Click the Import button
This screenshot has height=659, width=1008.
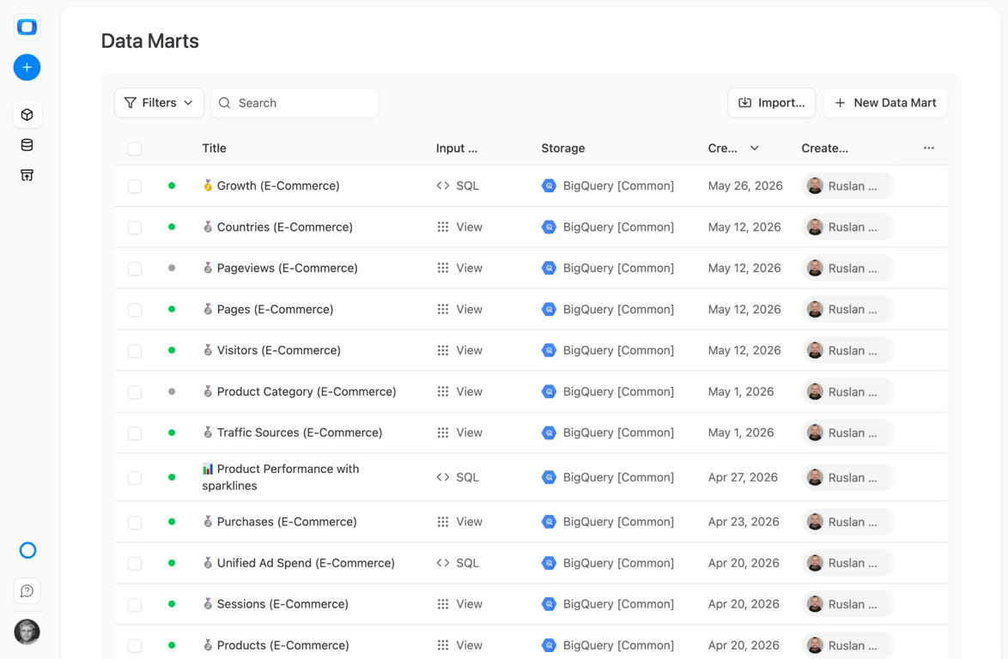pyautogui.click(x=771, y=103)
